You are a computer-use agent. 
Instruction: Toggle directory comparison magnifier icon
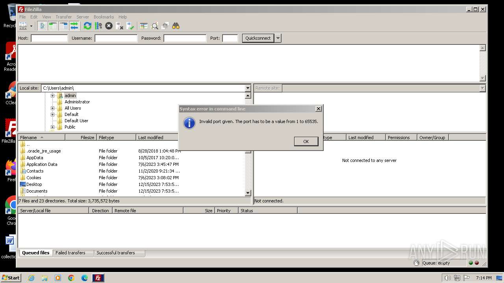(155, 26)
